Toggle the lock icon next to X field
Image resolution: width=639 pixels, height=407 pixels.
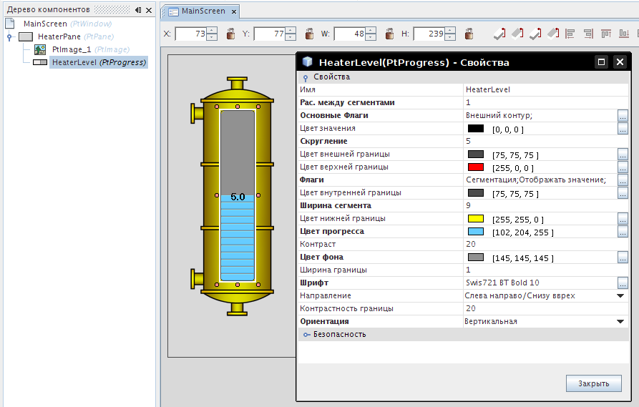230,34
